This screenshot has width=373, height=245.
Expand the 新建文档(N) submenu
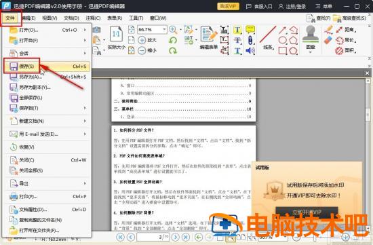[x=47, y=121]
